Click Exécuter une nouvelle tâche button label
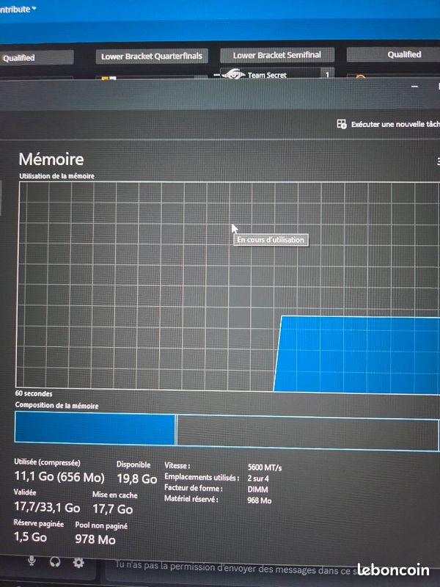440x587 pixels. point(395,124)
